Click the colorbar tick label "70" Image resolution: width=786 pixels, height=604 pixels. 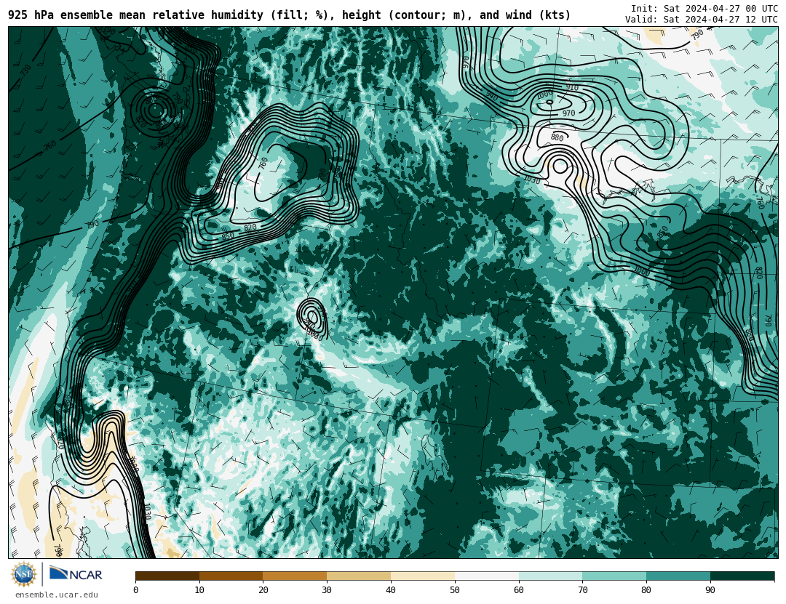point(582,590)
